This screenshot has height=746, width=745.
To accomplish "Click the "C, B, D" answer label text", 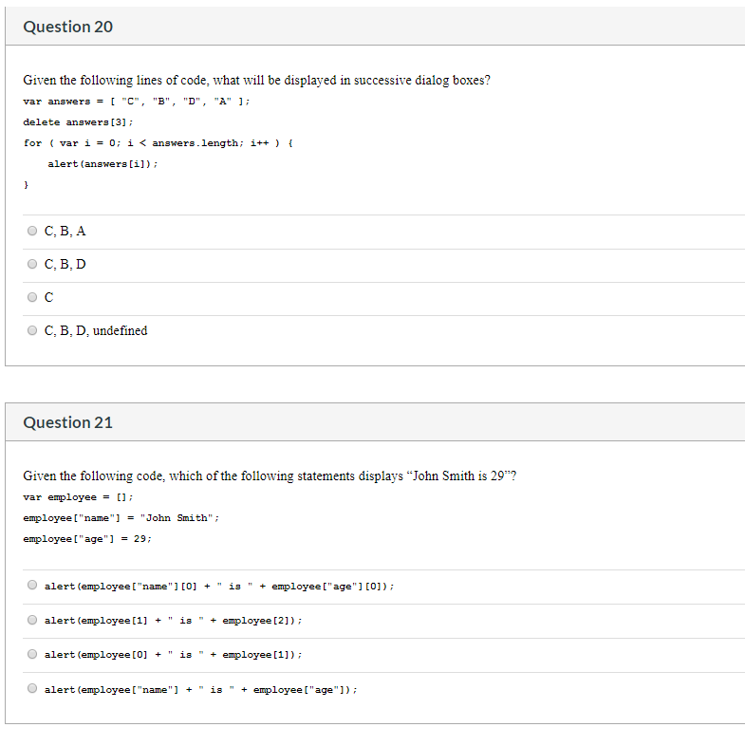I will pos(65,265).
